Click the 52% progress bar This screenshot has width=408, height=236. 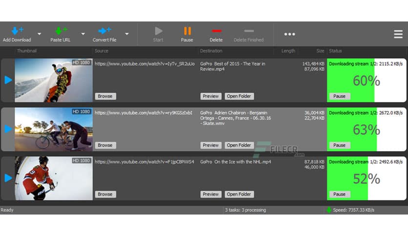coord(367,178)
